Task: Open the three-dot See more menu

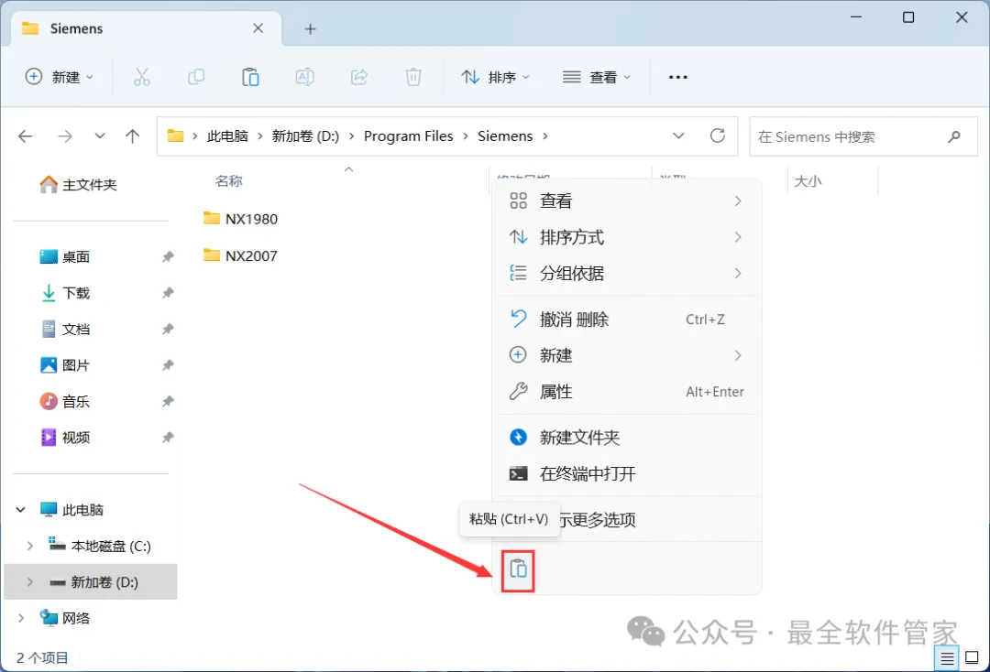Action: (678, 77)
